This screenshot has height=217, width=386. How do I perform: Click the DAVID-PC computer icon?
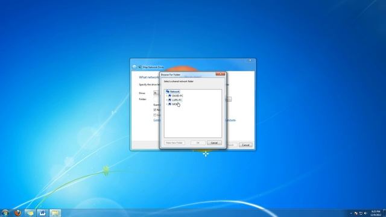click(169, 96)
